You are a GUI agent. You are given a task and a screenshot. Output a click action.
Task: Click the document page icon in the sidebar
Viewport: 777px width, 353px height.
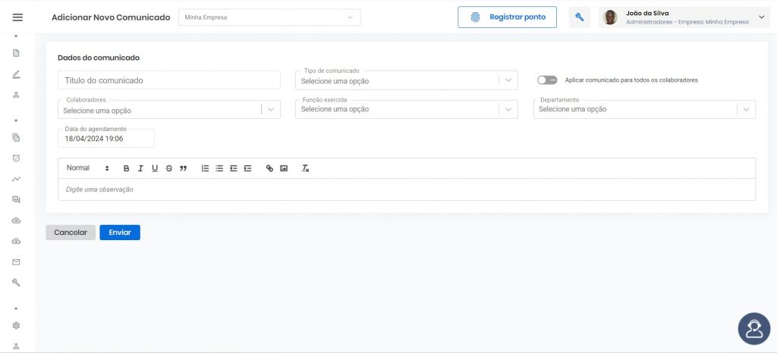point(16,53)
